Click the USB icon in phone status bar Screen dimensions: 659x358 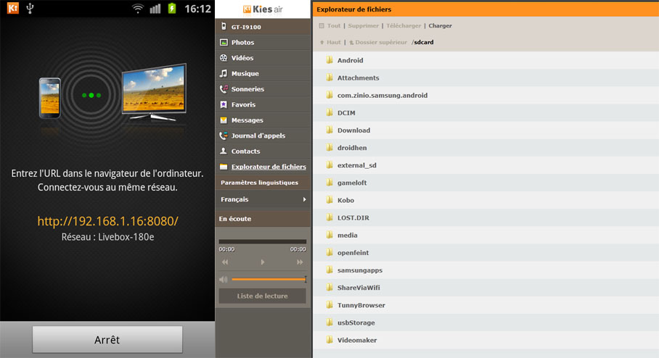pos(30,8)
